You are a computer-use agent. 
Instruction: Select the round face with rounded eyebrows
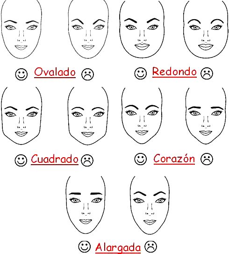point(206,29)
